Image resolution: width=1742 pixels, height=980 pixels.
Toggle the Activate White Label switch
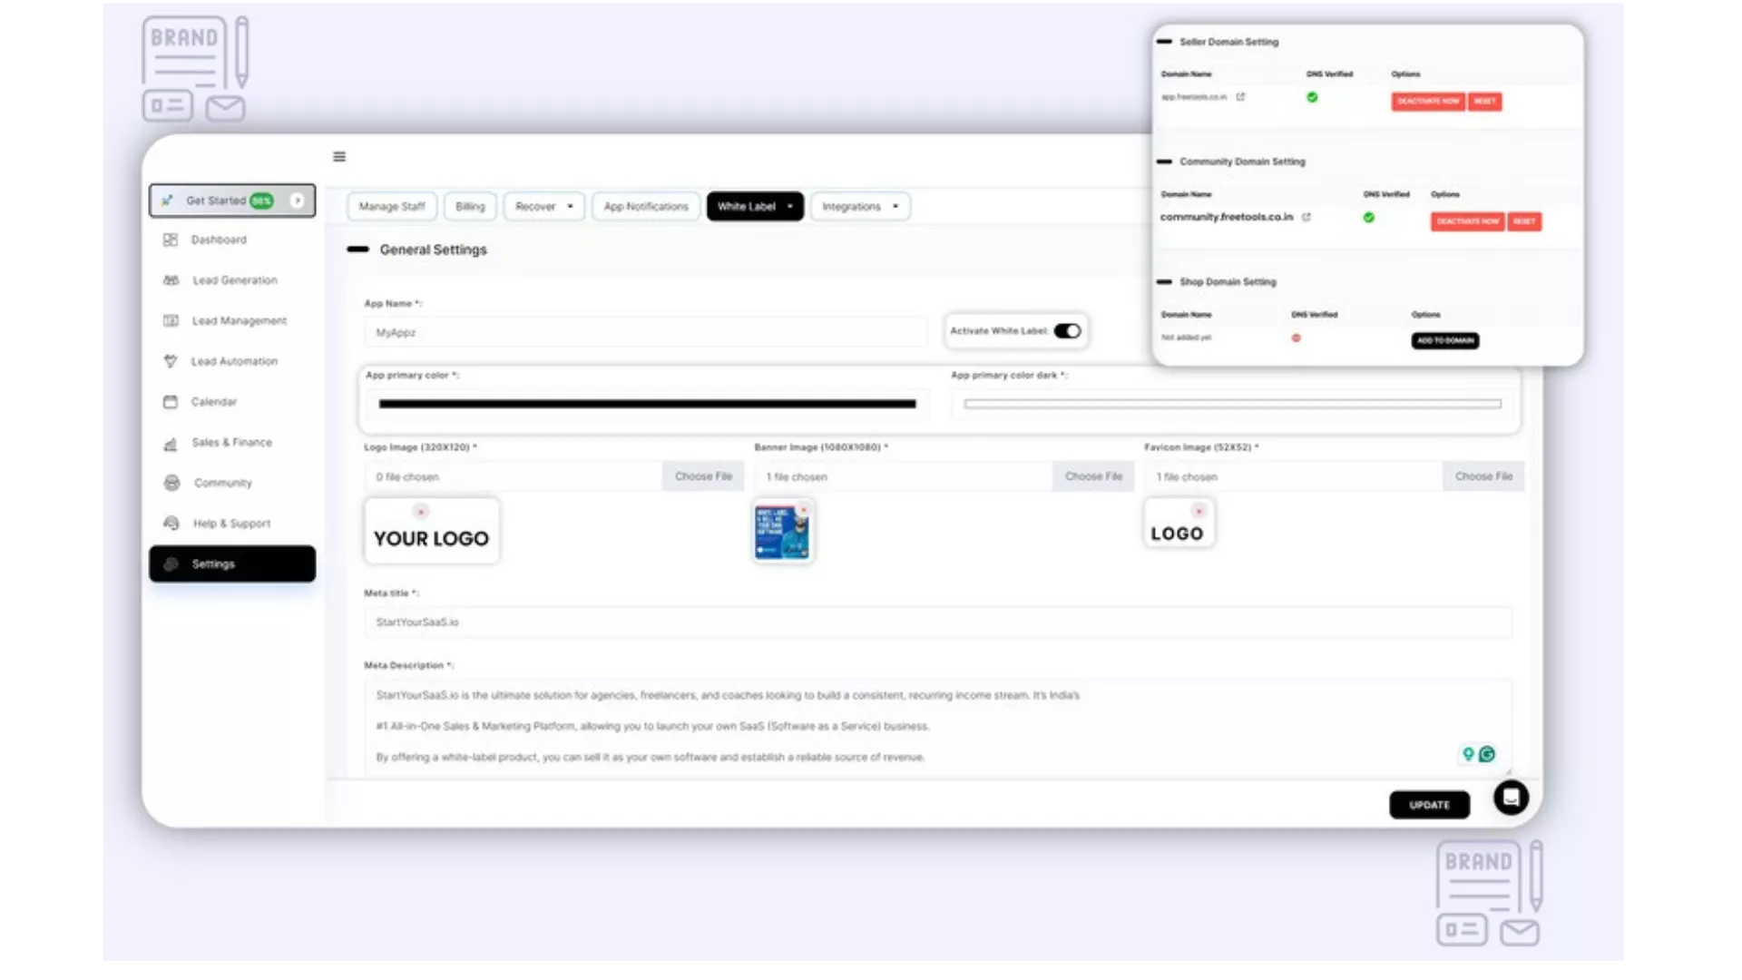pos(1067,331)
